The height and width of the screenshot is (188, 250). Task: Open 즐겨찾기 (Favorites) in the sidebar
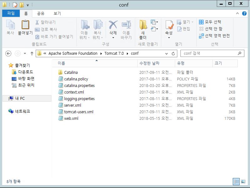tap(19, 65)
